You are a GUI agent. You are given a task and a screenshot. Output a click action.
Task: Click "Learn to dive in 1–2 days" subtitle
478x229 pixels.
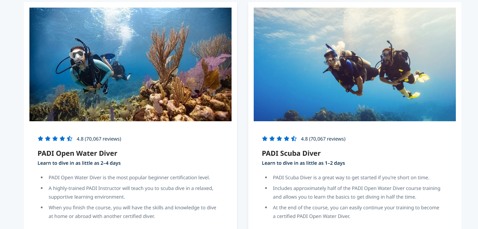pos(304,163)
